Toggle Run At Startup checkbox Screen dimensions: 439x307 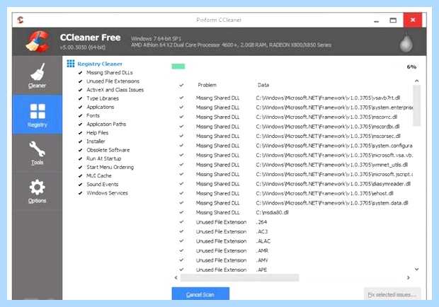80,158
